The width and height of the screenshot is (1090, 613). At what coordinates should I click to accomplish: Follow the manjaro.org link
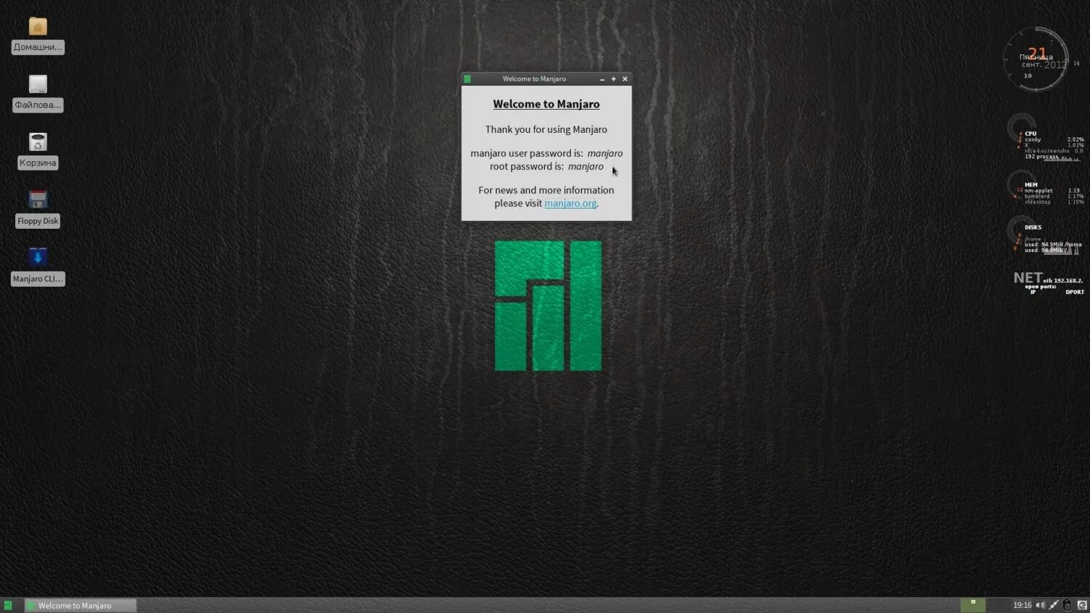(570, 203)
